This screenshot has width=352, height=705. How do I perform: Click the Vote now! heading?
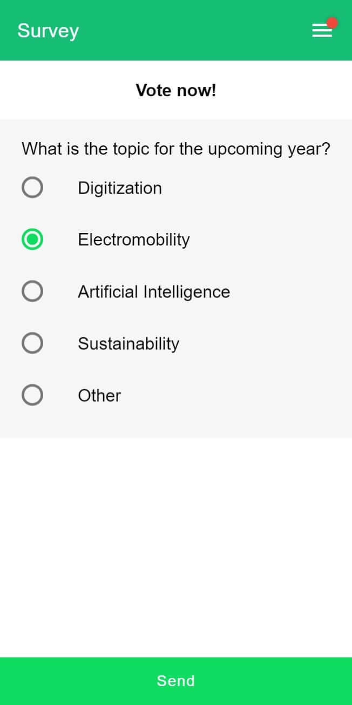coord(176,90)
